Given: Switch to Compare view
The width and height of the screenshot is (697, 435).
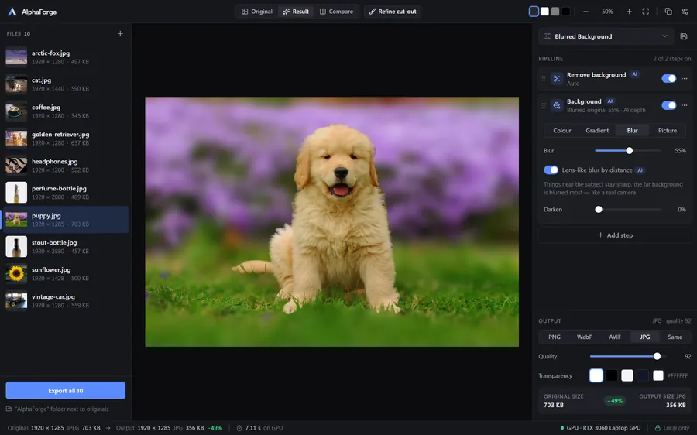Looking at the screenshot, I should click(x=337, y=12).
